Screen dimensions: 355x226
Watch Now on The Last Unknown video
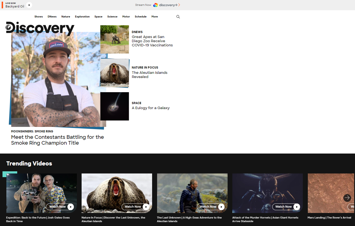(211, 207)
